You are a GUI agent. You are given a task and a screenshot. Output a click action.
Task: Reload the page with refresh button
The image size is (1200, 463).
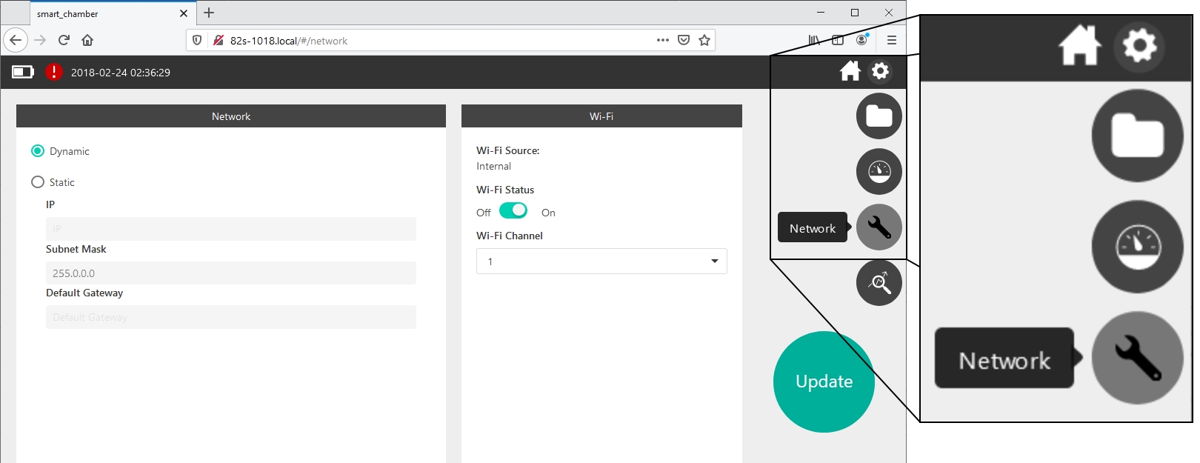click(64, 41)
